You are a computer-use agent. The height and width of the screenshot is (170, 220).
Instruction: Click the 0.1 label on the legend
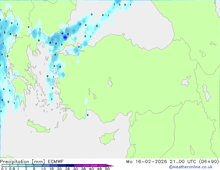point(3,169)
